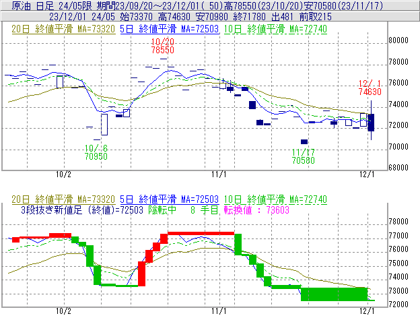Image resolution: width=420 pixels, height=320 pixels.
Task: Click the wide green block at lower chart's right
Action: click(x=335, y=294)
